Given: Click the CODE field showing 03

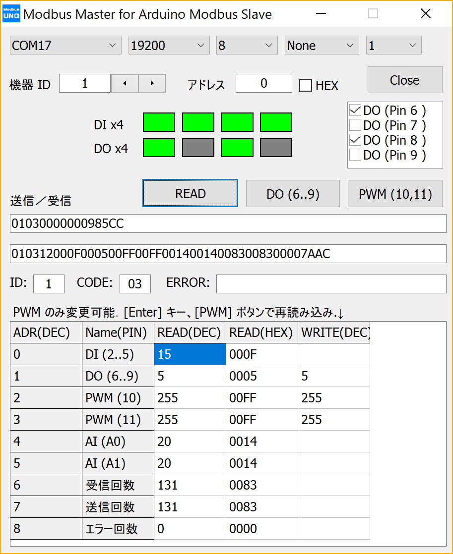Looking at the screenshot, I should click(135, 284).
